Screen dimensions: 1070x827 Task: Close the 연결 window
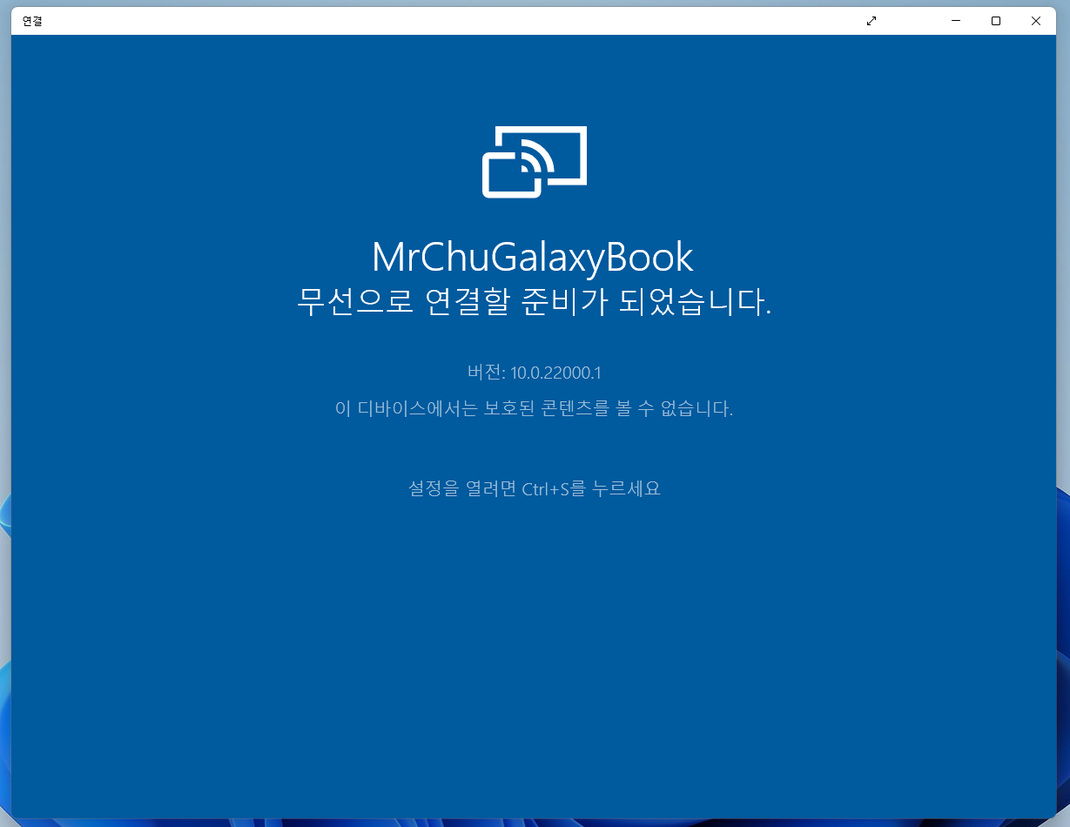click(1036, 21)
